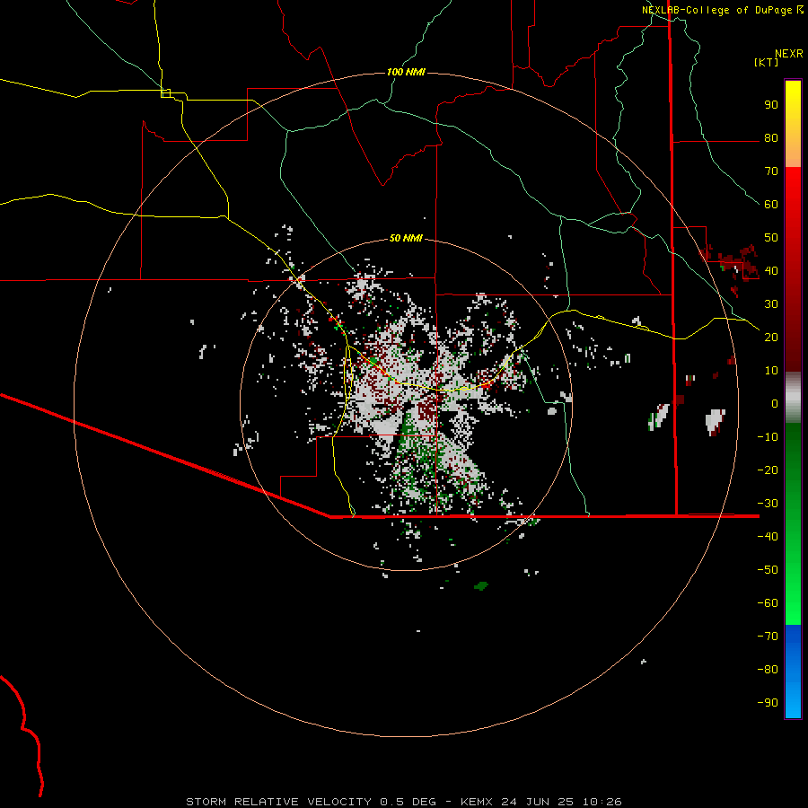
Task: Click the Storm Relative Velocity caption text
Action: [404, 802]
